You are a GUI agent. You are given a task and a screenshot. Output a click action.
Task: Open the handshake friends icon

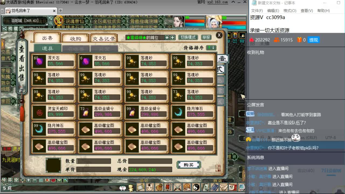tap(224, 187)
